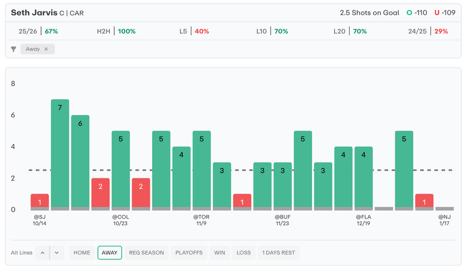Image resolution: width=468 pixels, height=271 pixels.
Task: Click the gray @NJ 1/17 bar
Action: [x=445, y=208]
